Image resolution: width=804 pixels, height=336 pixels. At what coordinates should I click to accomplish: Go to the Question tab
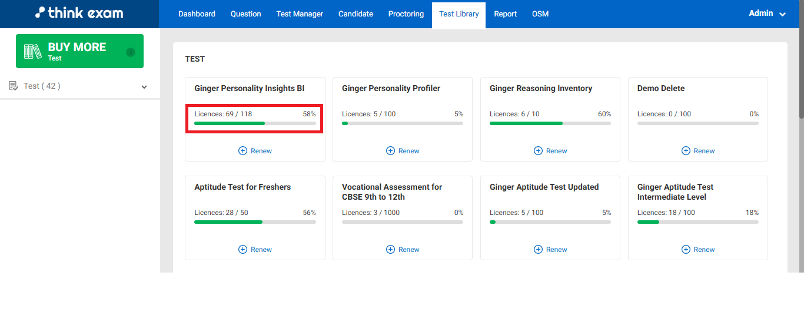click(245, 14)
